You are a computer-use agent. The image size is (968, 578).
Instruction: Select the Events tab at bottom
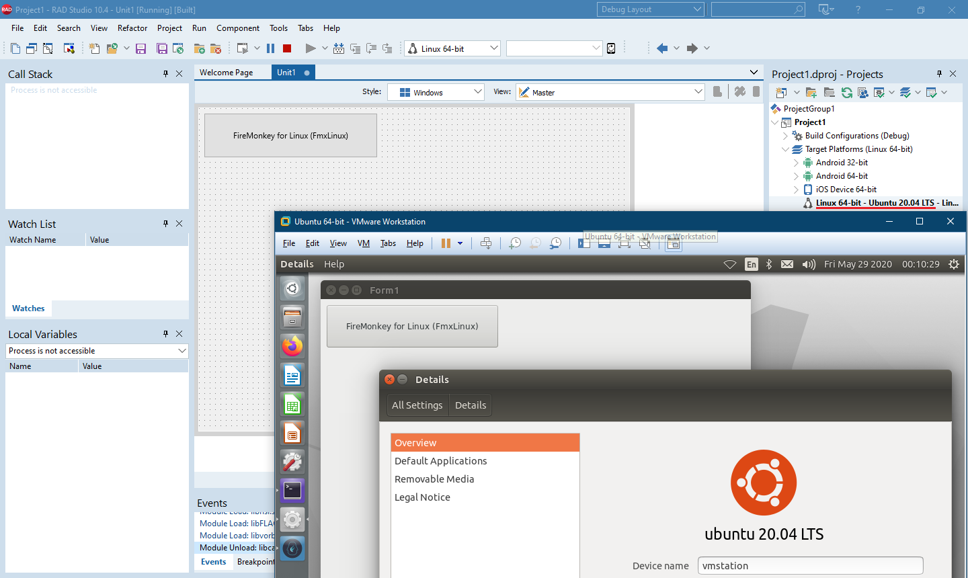point(213,562)
